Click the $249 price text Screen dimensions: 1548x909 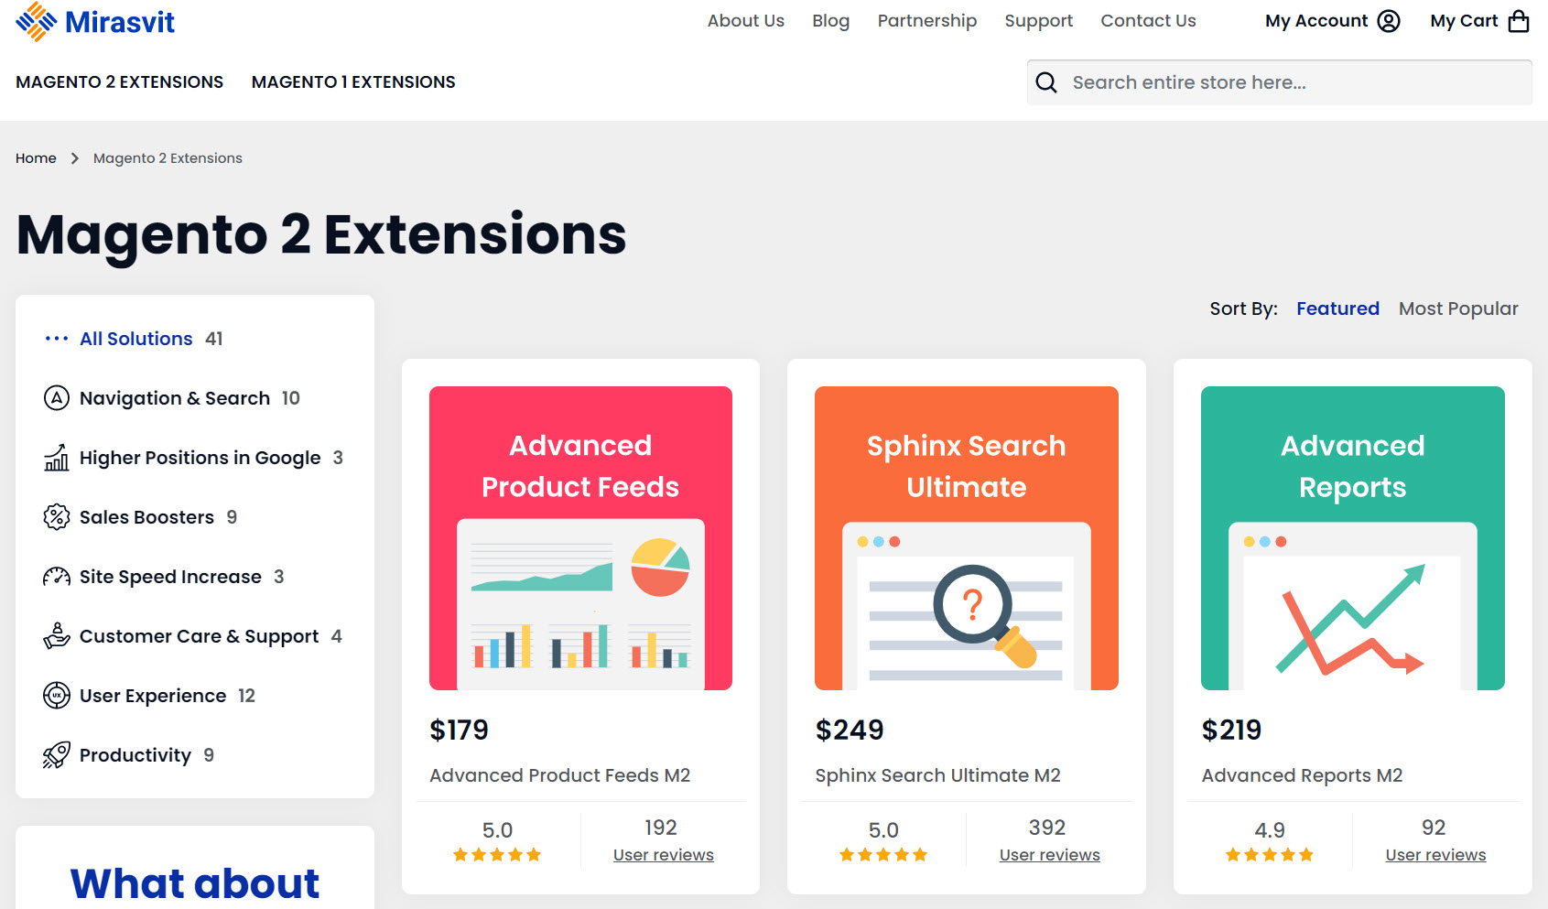850,730
